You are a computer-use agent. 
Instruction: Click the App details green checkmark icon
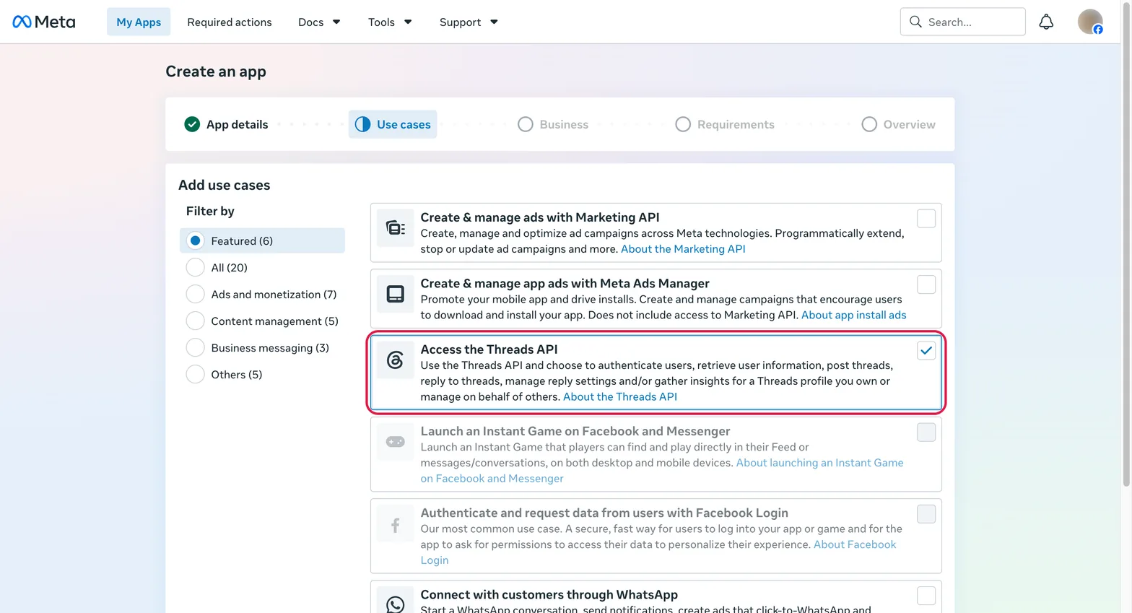click(x=192, y=124)
